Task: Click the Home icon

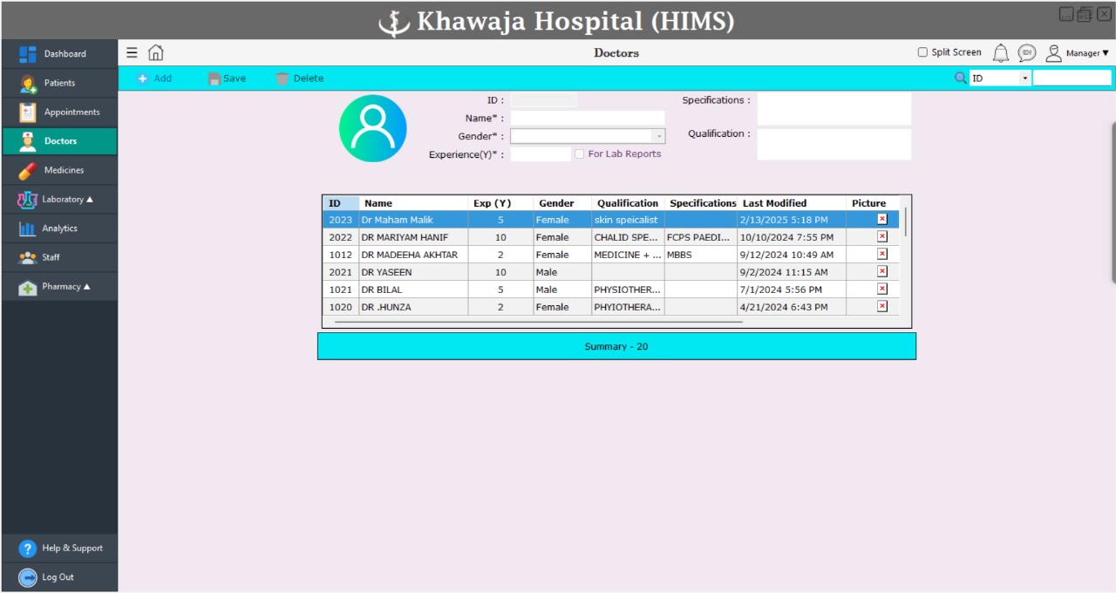Action: point(155,52)
